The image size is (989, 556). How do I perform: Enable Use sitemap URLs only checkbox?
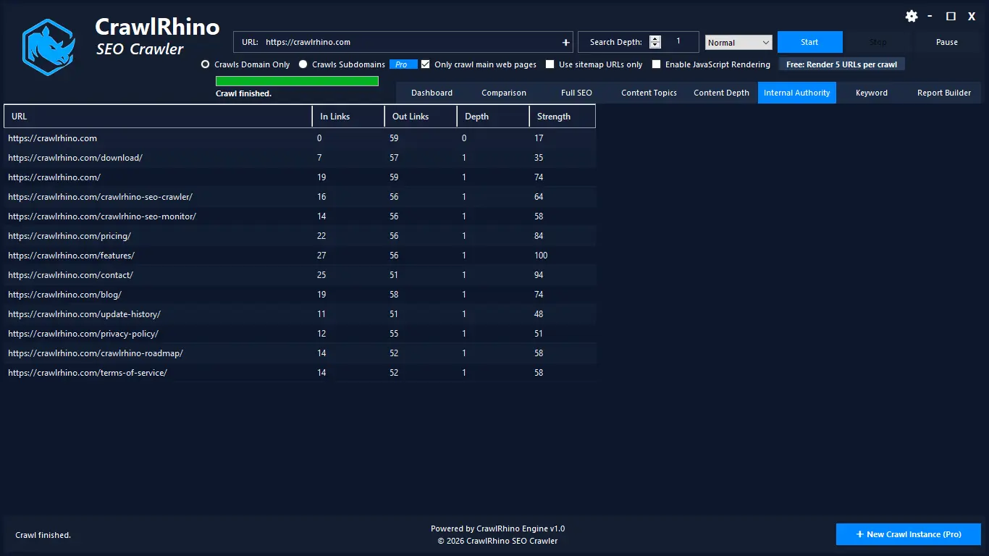coord(550,64)
